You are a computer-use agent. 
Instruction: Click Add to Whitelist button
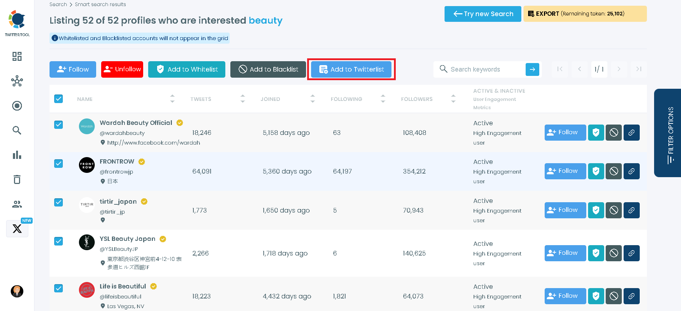[187, 69]
